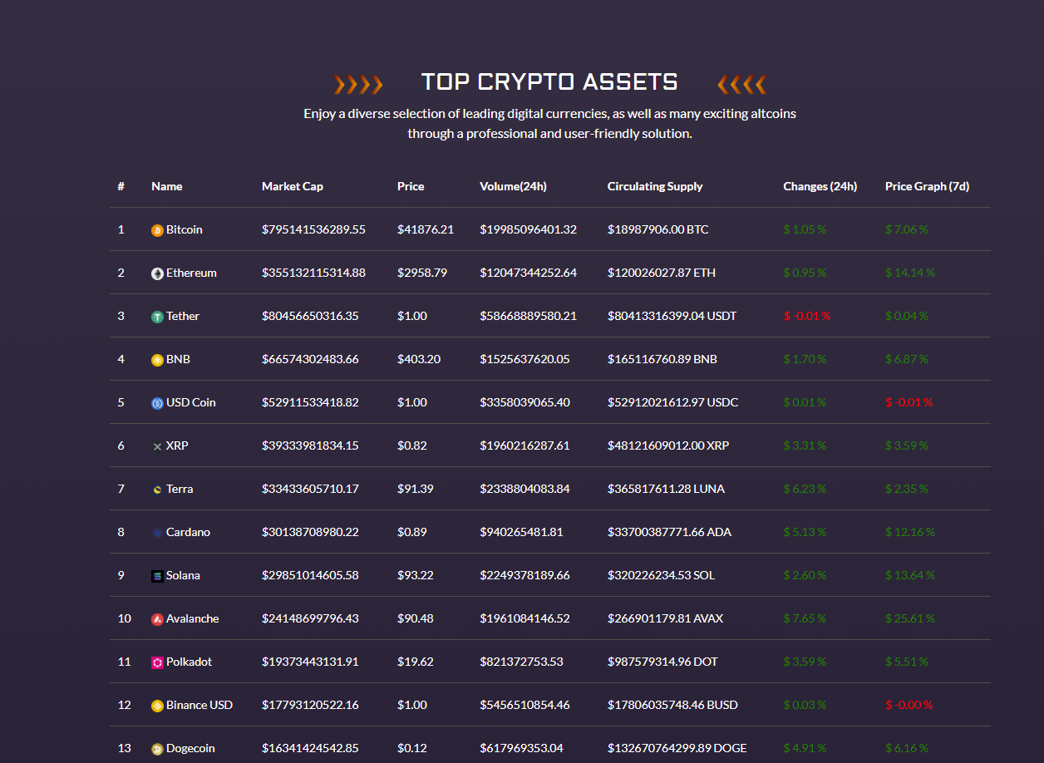Click the Terra coin icon
This screenshot has width=1044, height=763.
[x=157, y=490]
